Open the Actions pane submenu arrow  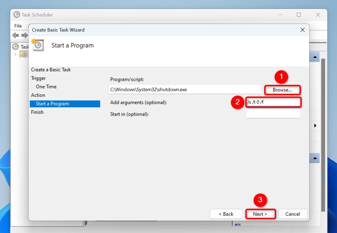pos(315,126)
